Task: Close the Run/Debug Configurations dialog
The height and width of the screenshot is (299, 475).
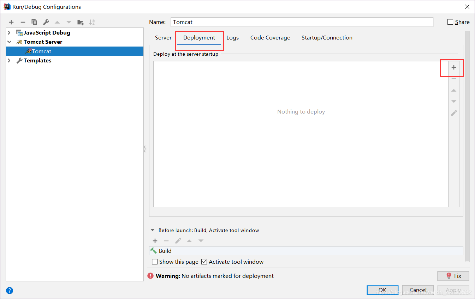Action: click(x=467, y=7)
